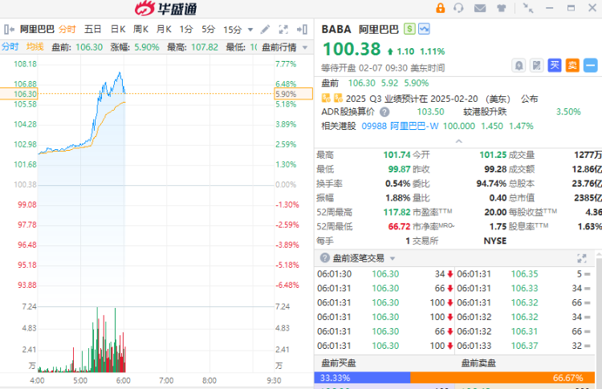Click the 盘前卖盘 66.67% orange bar
Image resolution: width=602 pixels, height=389 pixels.
coord(502,378)
